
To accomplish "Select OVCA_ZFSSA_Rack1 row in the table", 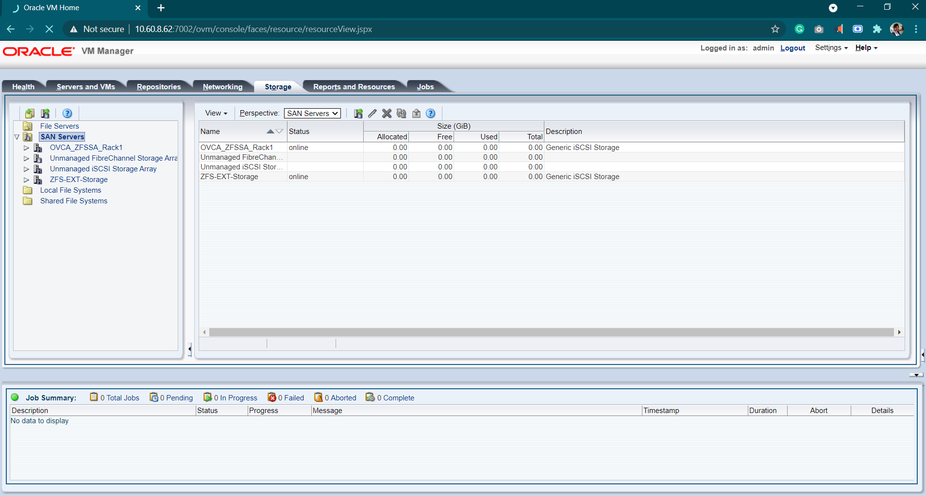I will [x=552, y=148].
